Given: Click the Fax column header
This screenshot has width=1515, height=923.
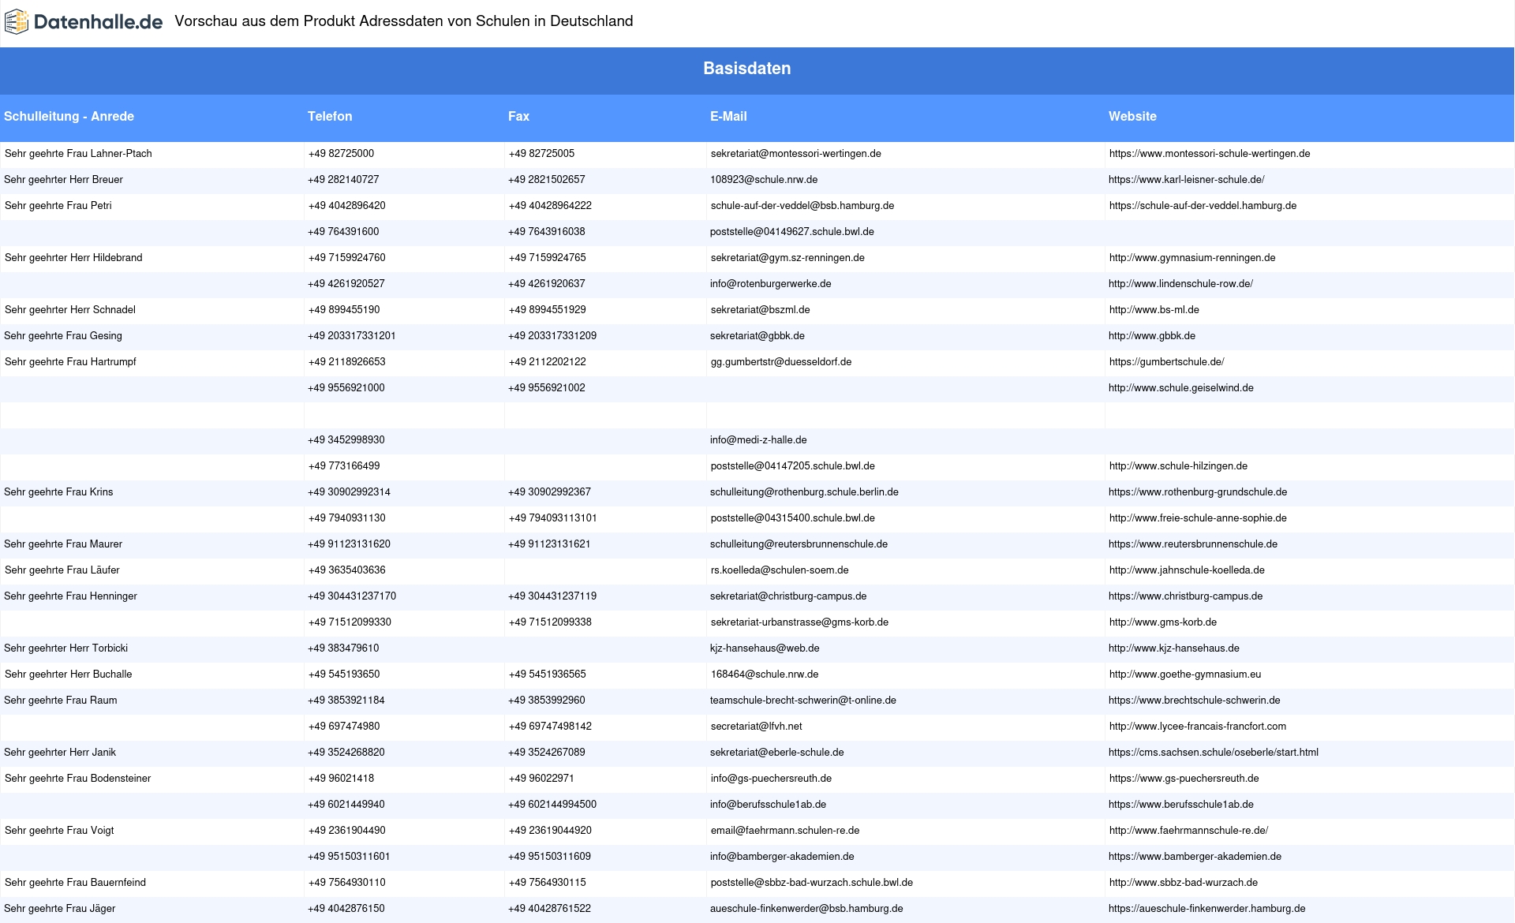Looking at the screenshot, I should tap(518, 116).
